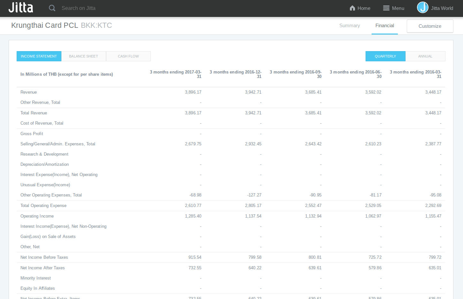Click the In Millions of THB header
Image resolution: width=463 pixels, height=299 pixels.
pos(66,74)
